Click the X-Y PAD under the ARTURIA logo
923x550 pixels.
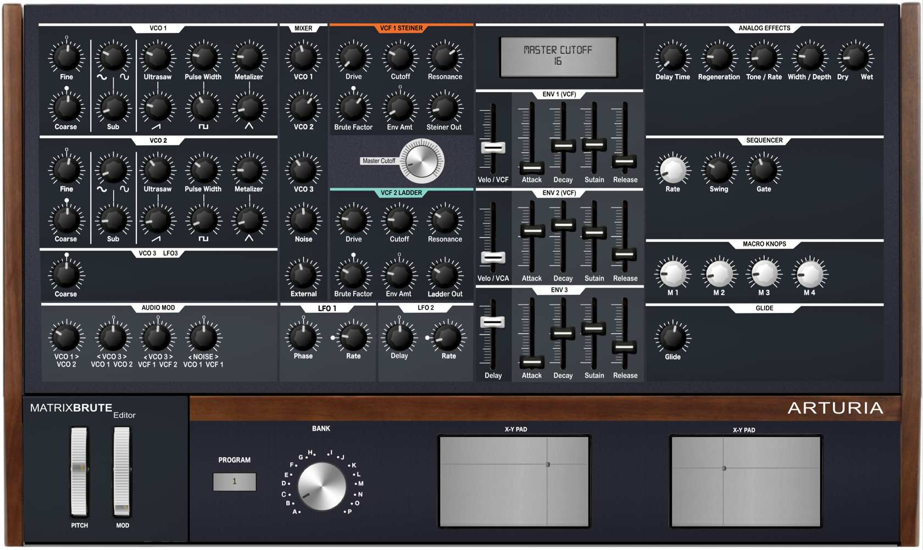click(x=746, y=481)
